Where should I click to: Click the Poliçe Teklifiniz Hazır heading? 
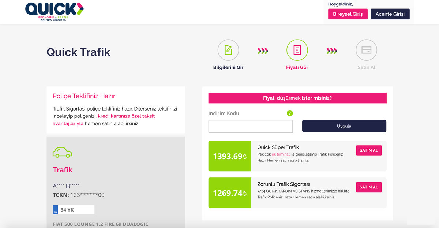pos(84,96)
